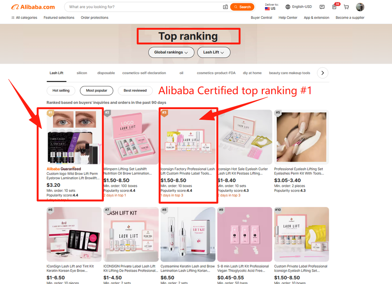The width and height of the screenshot is (392, 284).
Task: Open All categories hamburger menu
Action: tap(24, 18)
